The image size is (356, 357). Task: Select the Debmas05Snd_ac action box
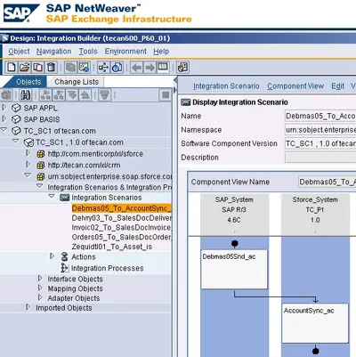234,270
